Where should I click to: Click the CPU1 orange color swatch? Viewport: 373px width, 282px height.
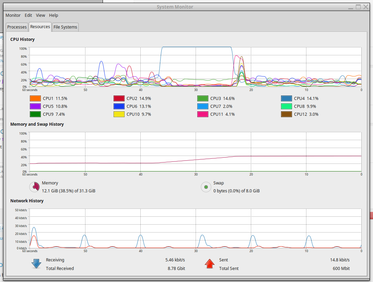(x=35, y=98)
